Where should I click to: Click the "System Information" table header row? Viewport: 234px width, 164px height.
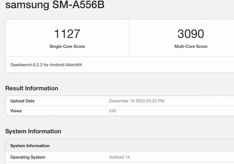[x=30, y=146]
